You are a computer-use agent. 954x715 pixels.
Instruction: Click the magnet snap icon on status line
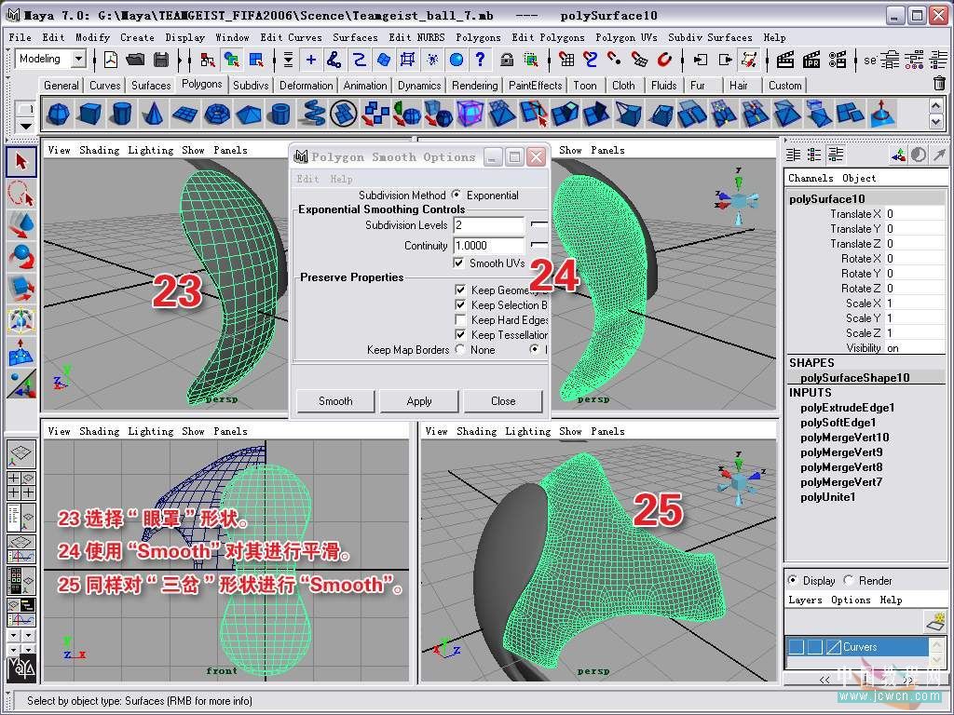663,60
